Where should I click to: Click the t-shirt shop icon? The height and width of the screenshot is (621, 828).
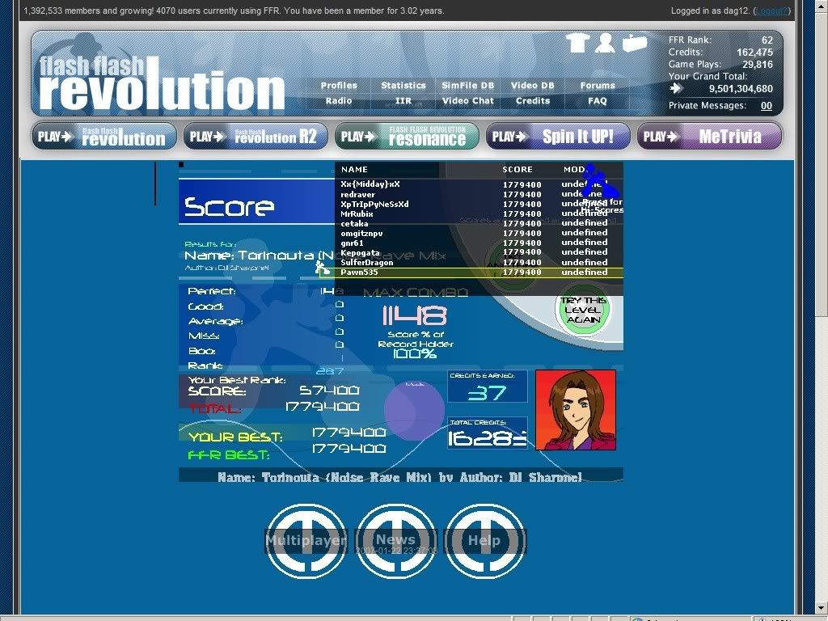coord(577,43)
